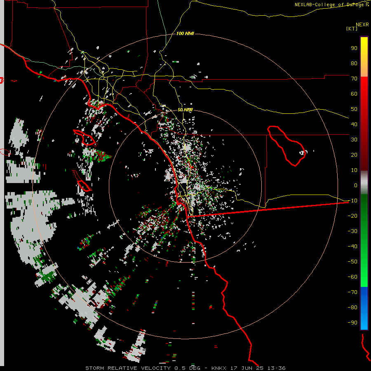This screenshot has width=371, height=371.
Task: Click the -50 scale value
Action: pos(352,262)
